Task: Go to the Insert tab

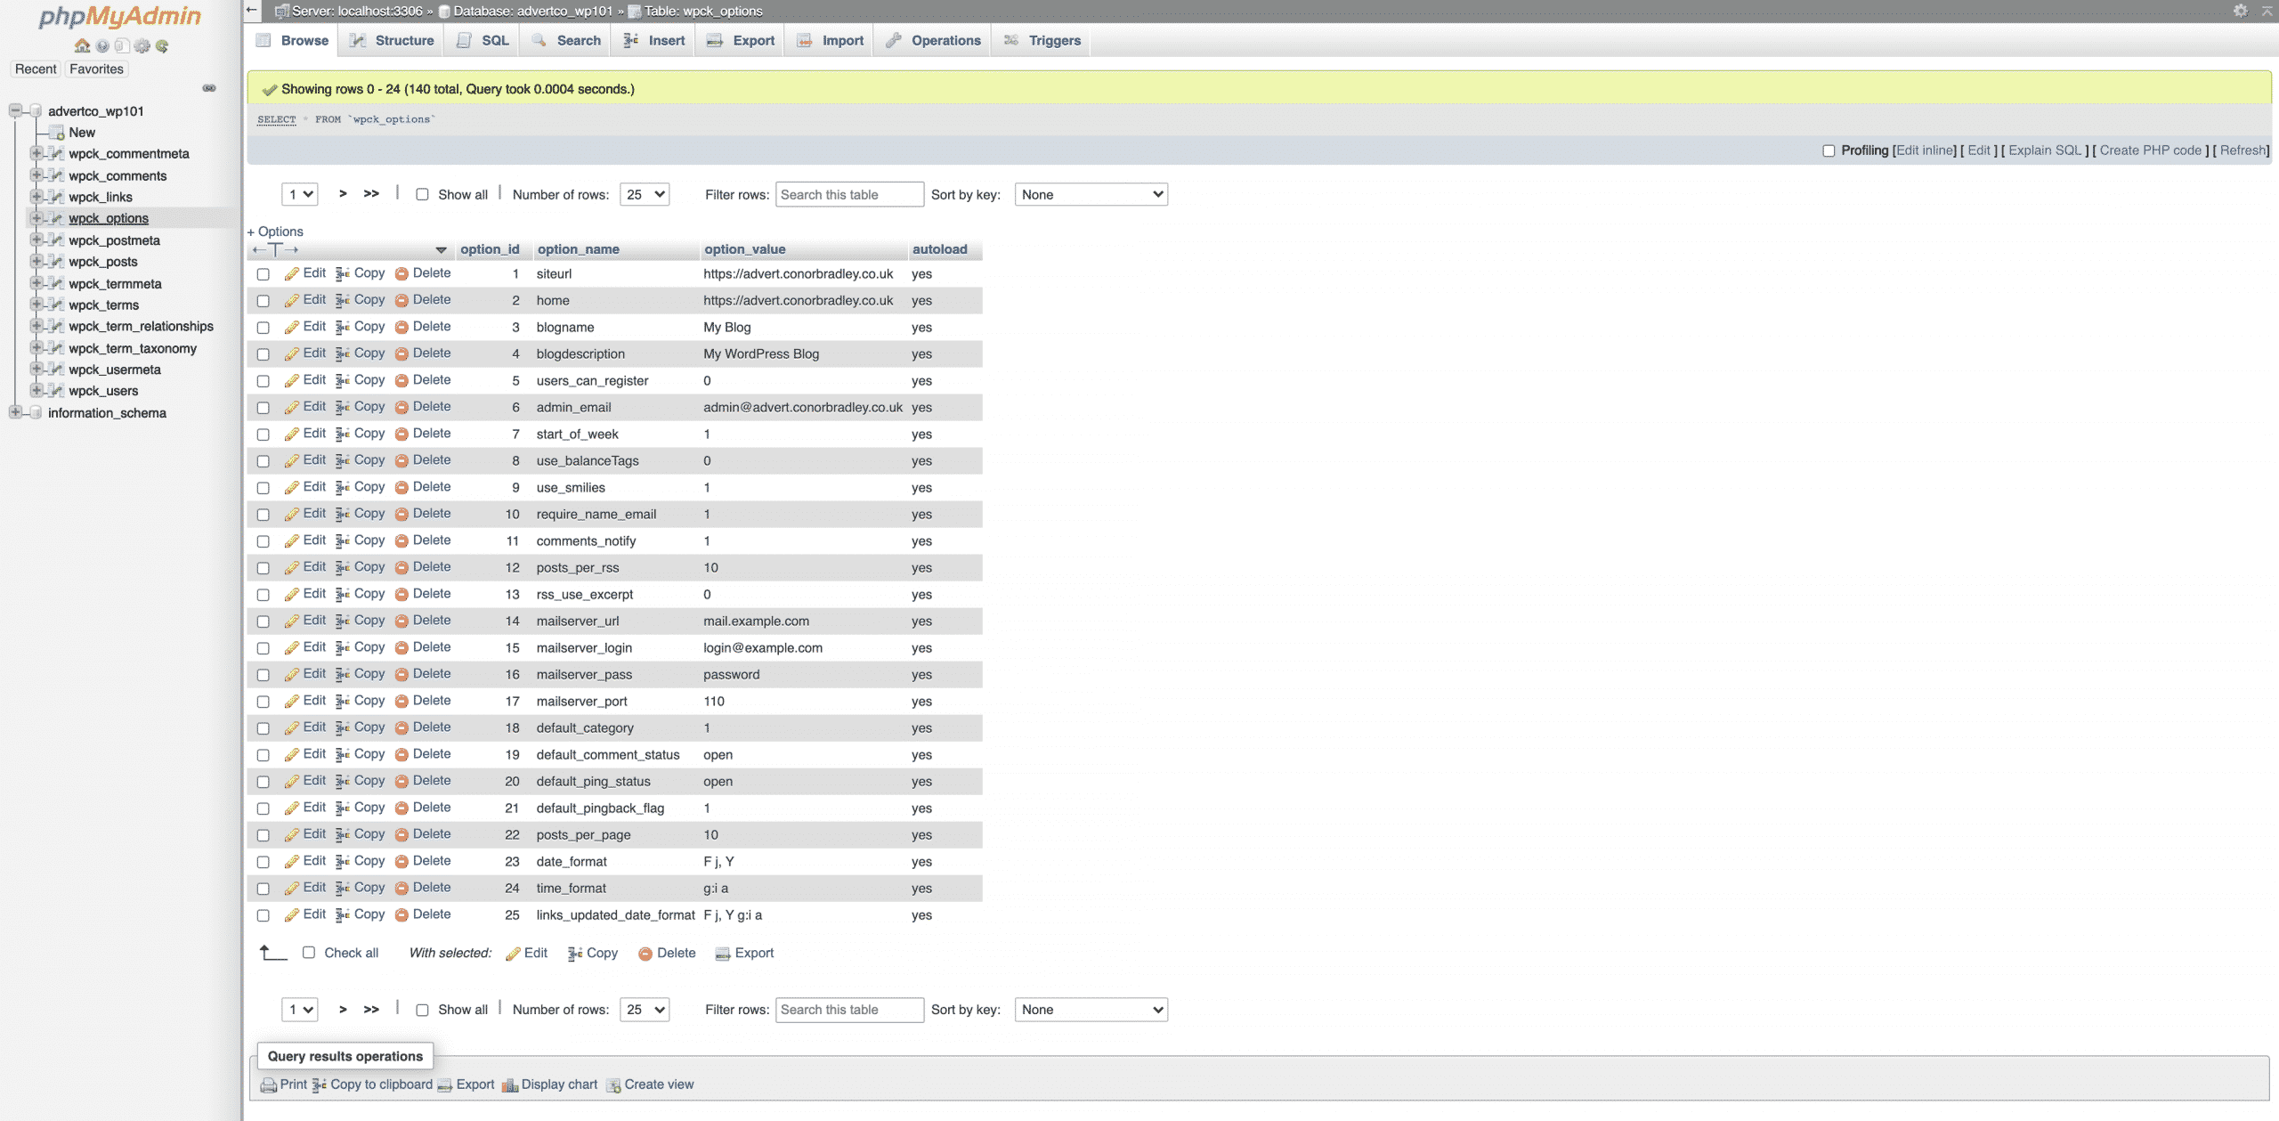Action: [654, 41]
